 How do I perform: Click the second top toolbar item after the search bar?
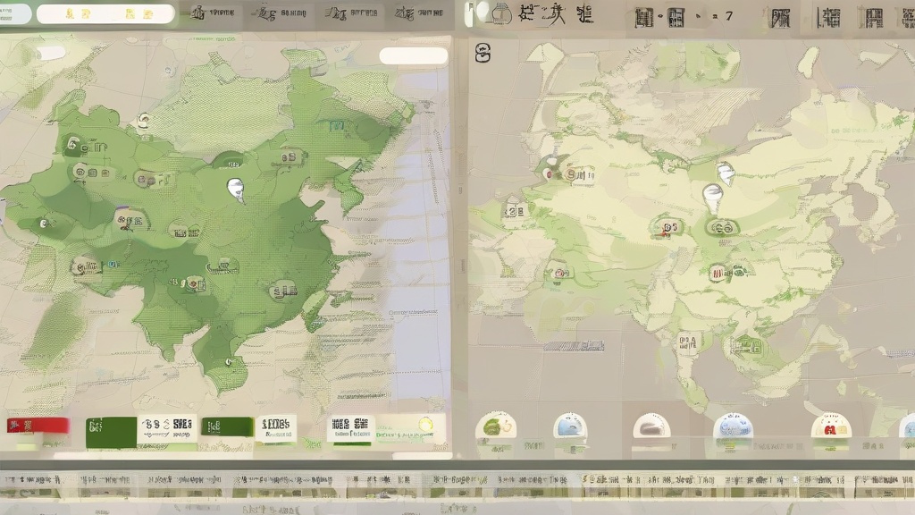pos(280,13)
